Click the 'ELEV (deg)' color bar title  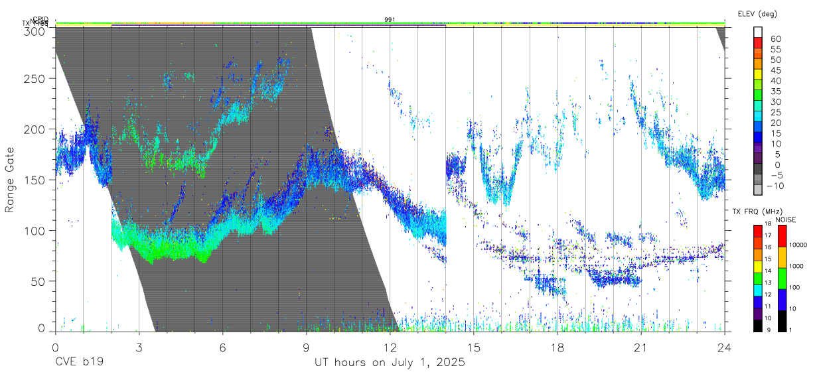(x=757, y=14)
